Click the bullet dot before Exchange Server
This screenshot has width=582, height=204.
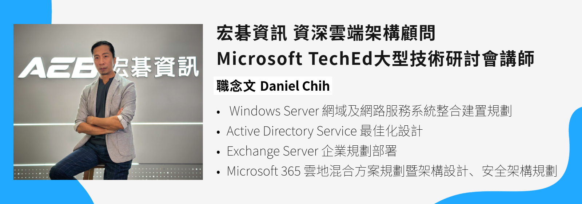(218, 152)
